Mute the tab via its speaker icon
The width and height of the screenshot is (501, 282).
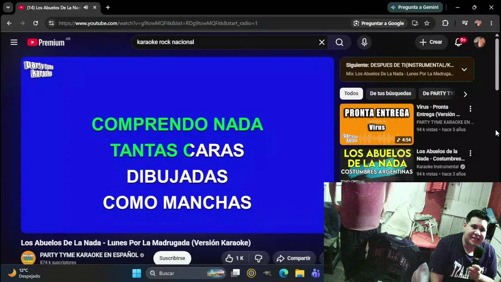pyautogui.click(x=86, y=7)
